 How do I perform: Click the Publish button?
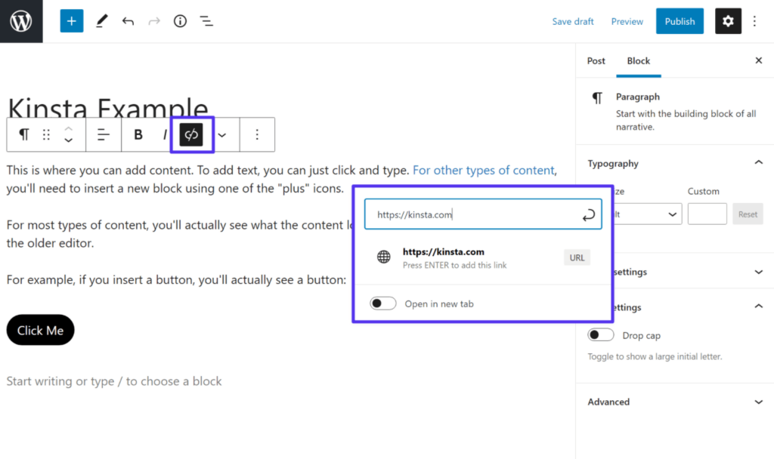tap(679, 20)
